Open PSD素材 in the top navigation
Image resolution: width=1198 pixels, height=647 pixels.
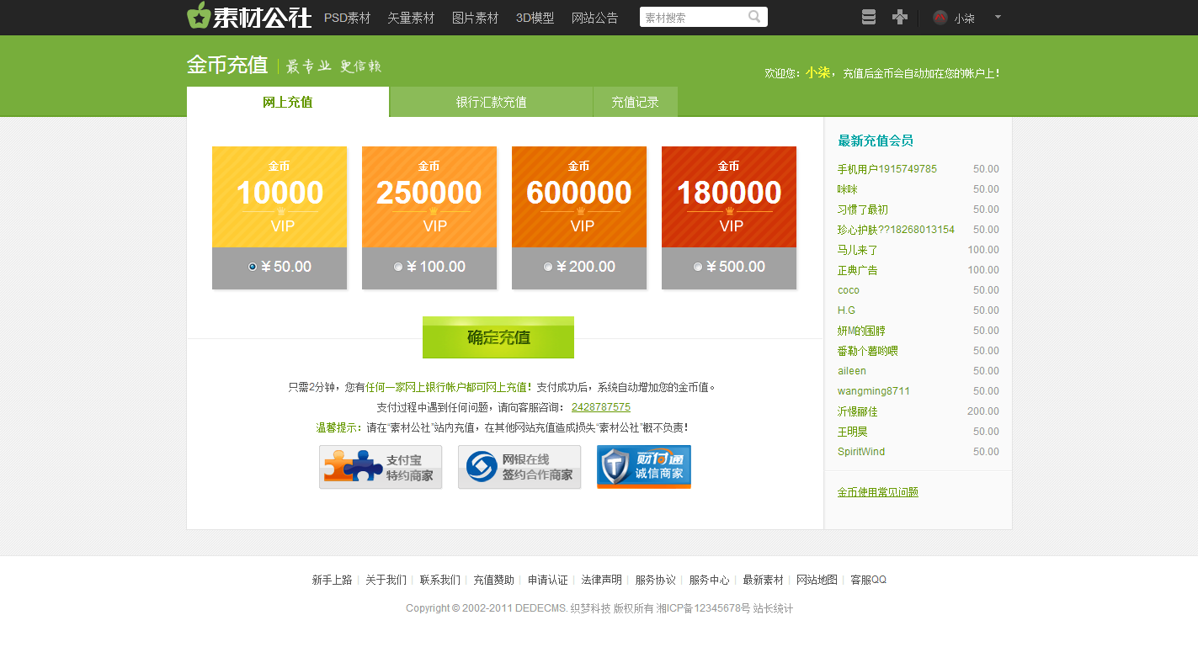click(347, 18)
